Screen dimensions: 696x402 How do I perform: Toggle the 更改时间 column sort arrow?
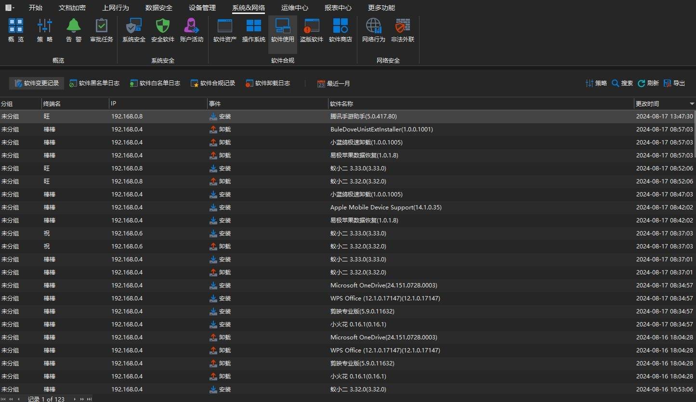(692, 104)
